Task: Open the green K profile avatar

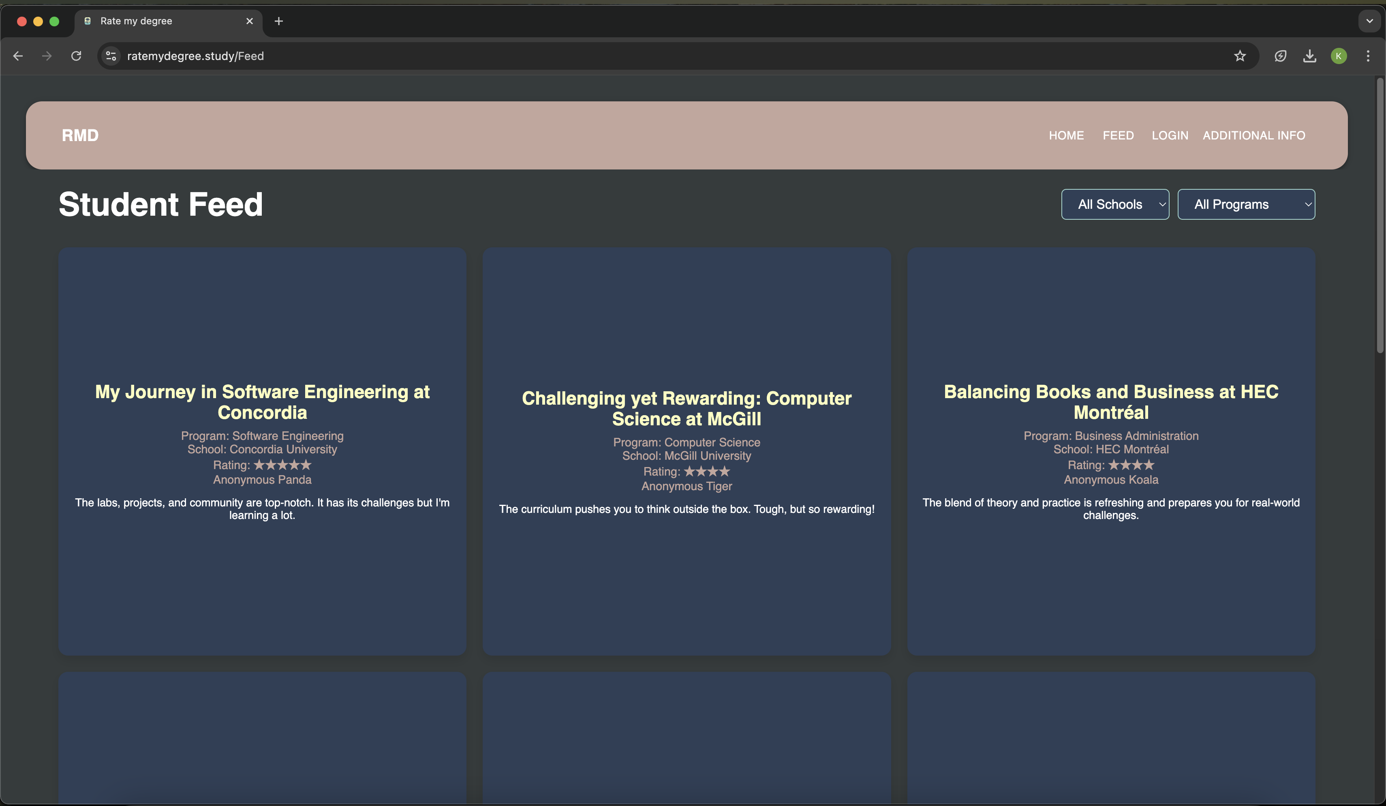Action: [1339, 56]
